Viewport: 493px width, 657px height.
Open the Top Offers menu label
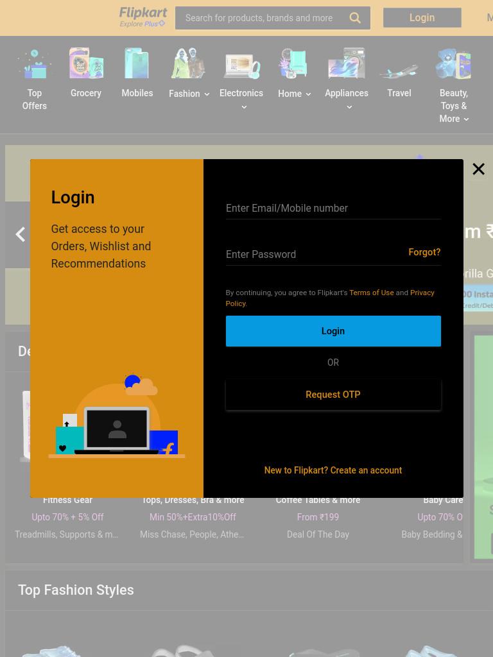point(35,99)
